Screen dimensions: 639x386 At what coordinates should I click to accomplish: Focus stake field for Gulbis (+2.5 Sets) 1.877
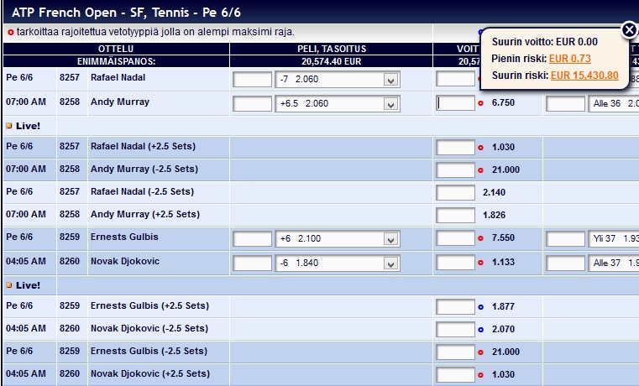tap(455, 307)
